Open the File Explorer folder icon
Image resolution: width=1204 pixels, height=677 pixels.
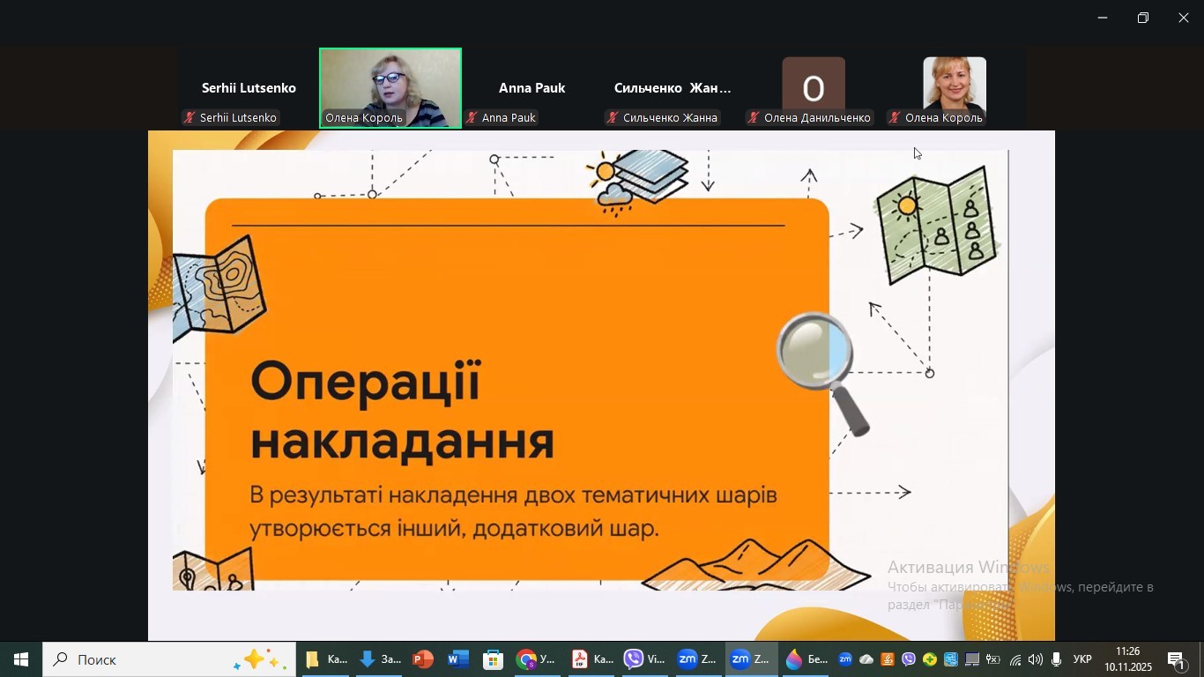tap(325, 659)
